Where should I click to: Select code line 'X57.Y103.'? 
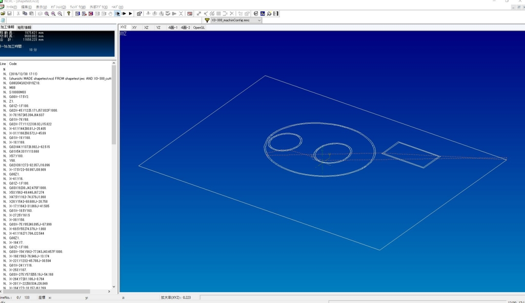(16, 156)
